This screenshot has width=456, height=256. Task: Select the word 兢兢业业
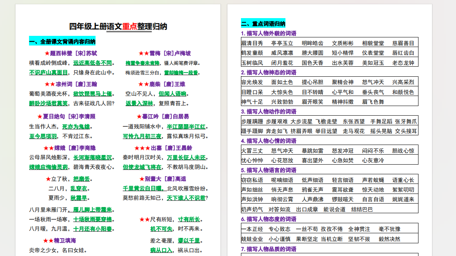[252, 239]
